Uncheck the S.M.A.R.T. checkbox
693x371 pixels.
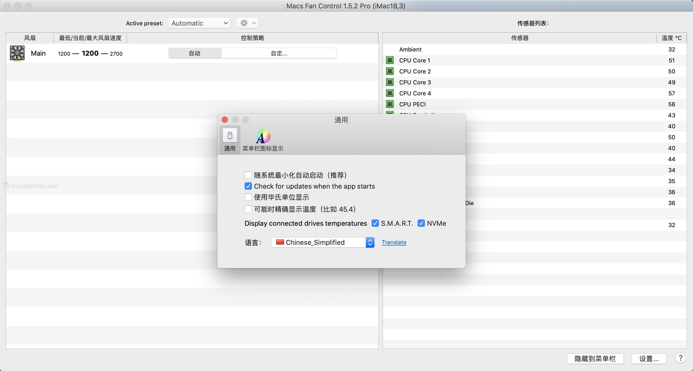(x=375, y=223)
